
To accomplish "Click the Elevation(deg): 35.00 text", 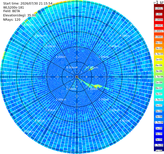I will click(19, 15).
